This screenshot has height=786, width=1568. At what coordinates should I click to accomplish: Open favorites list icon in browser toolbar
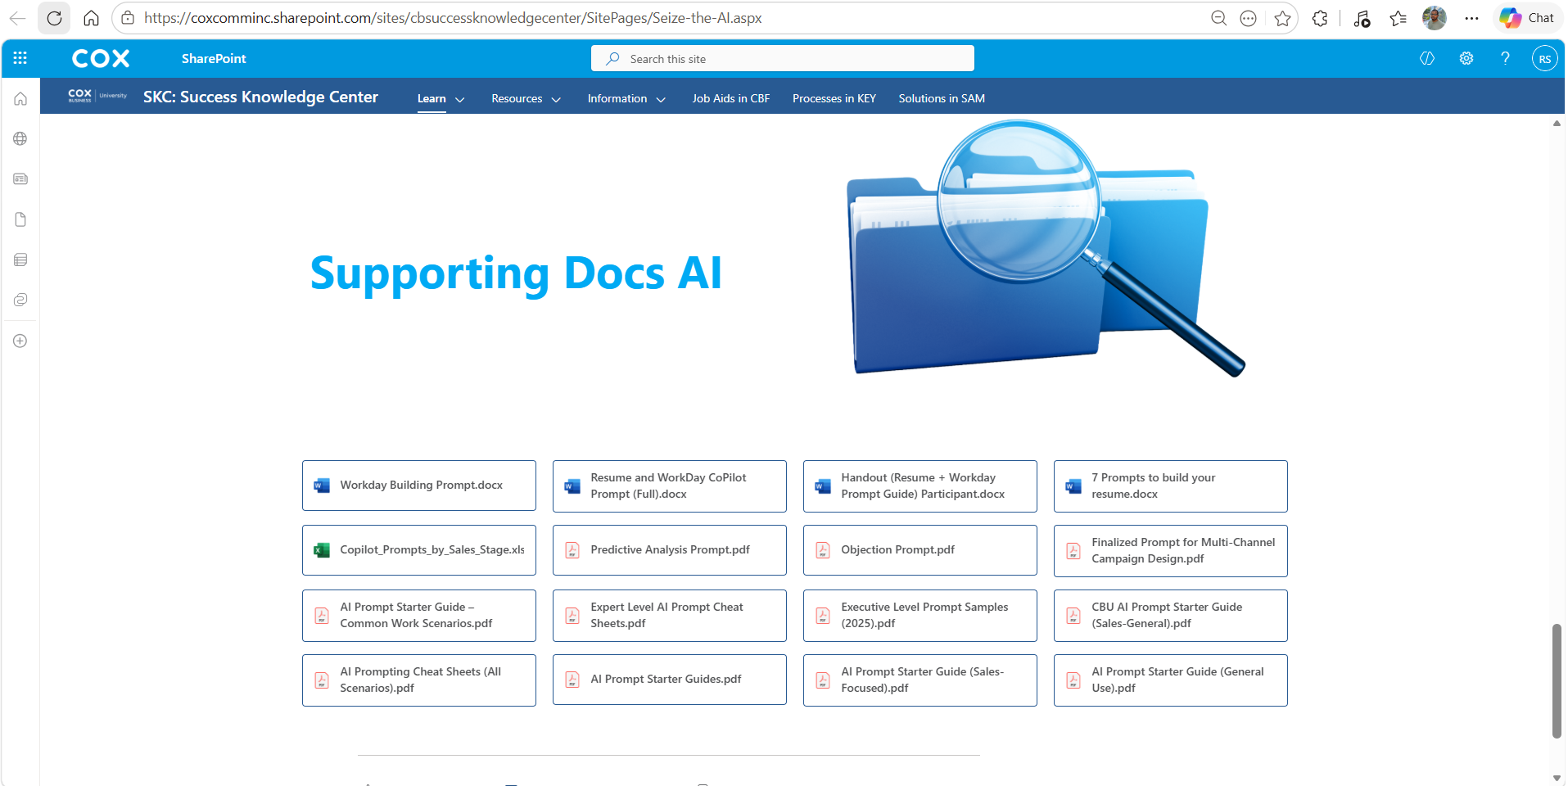tap(1398, 18)
